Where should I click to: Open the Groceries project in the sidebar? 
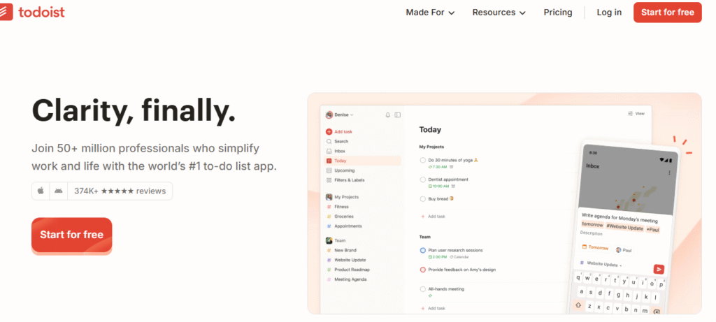[x=344, y=217]
